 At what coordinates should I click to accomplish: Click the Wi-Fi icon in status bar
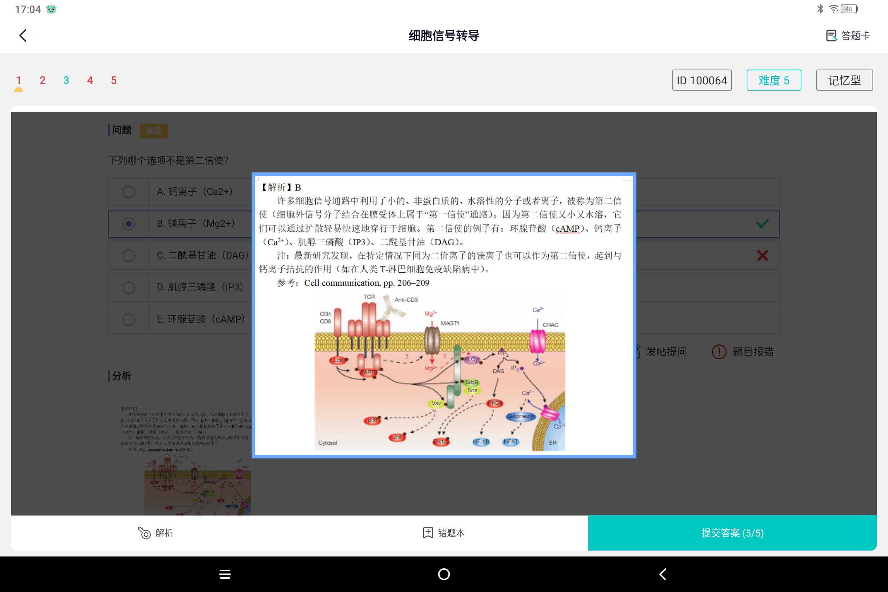[833, 9]
